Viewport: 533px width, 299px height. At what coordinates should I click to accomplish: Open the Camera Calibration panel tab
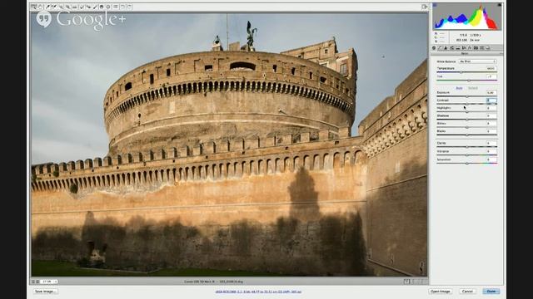pyautogui.click(x=476, y=48)
